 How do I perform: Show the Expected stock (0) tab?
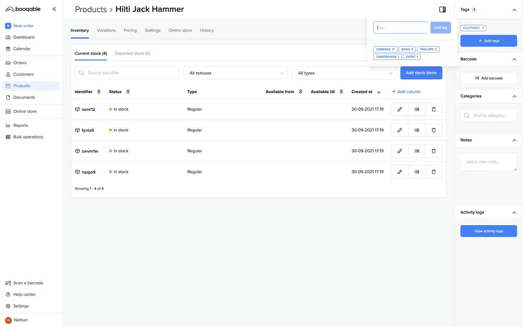[132, 54]
